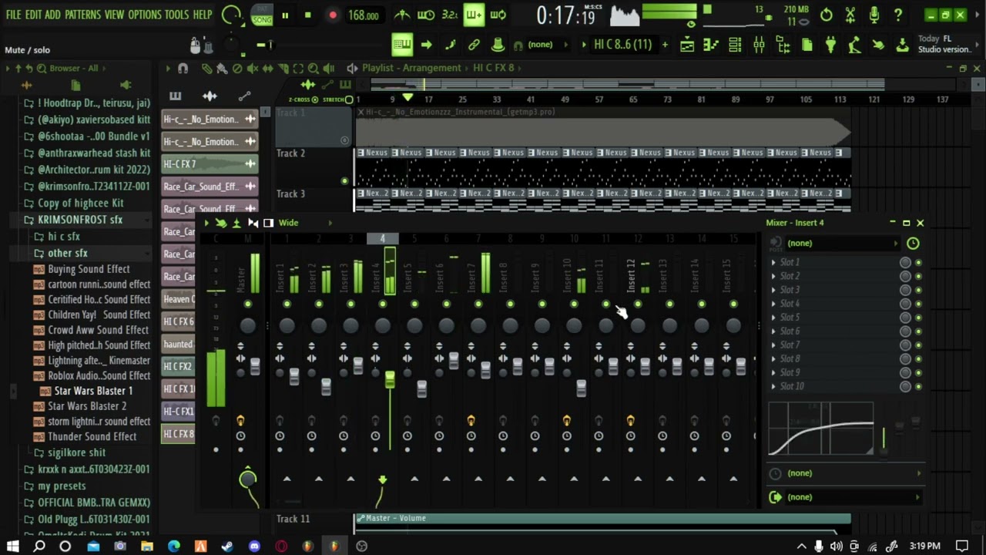Toggle the playlist magnet snap icon
Screen dimensions: 986x555
tap(183, 69)
